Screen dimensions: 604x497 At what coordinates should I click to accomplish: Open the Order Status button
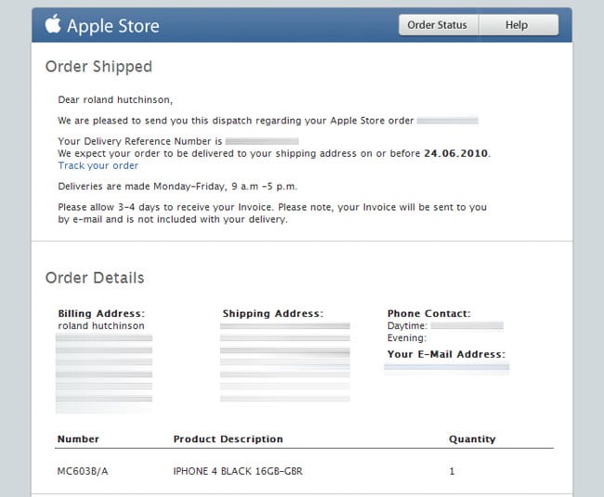point(439,25)
